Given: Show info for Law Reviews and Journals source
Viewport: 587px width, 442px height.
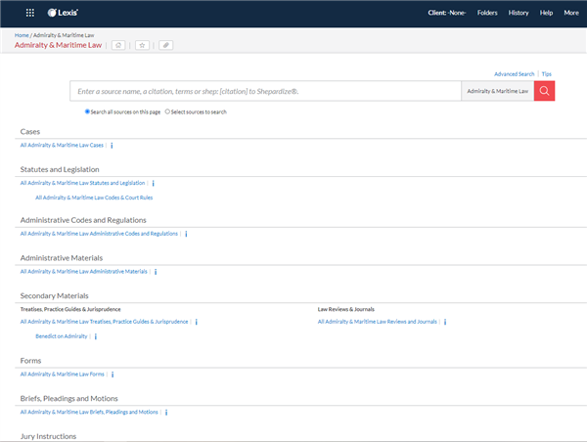Looking at the screenshot, I should (445, 322).
